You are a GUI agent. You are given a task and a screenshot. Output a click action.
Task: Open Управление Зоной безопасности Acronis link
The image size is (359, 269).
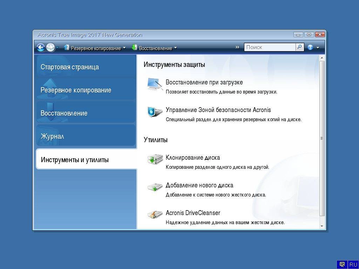[218, 110]
